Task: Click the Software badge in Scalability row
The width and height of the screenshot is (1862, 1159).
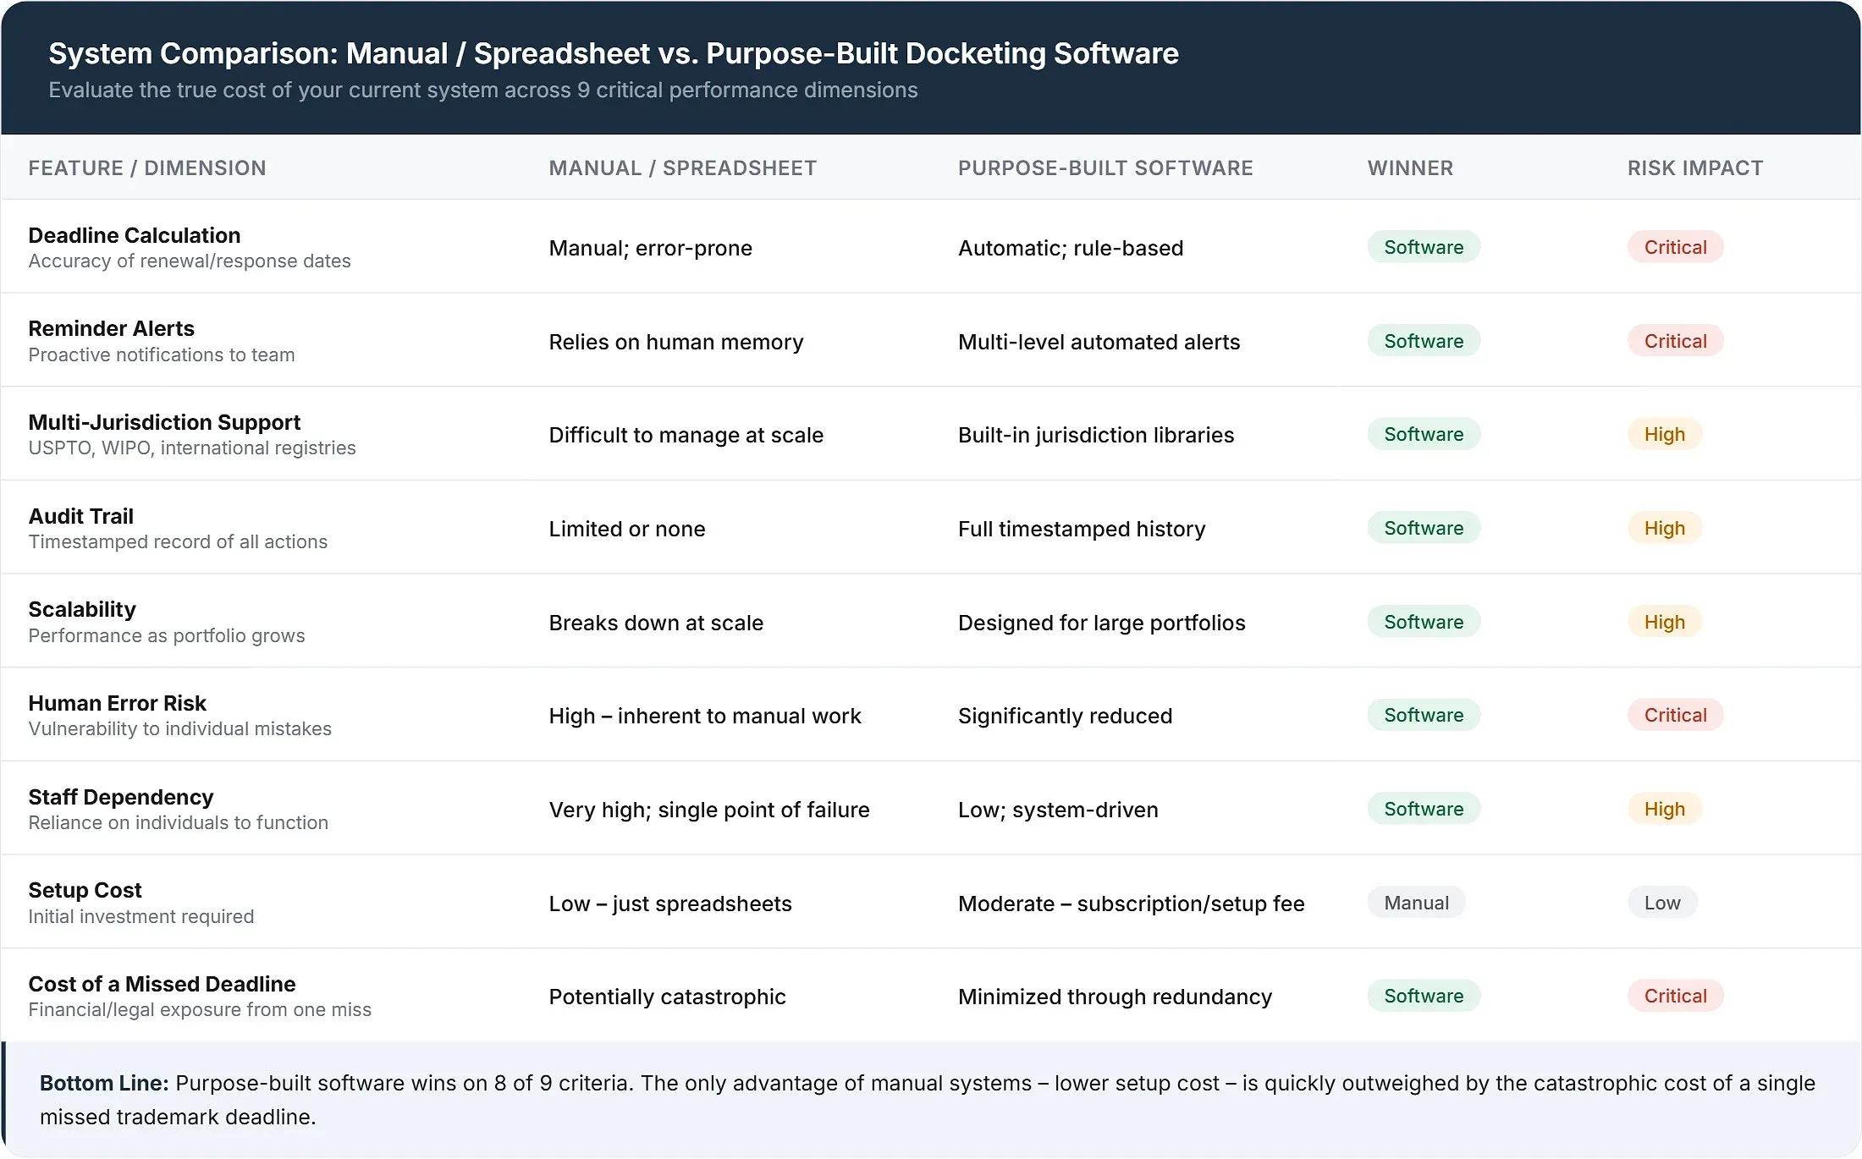Action: pos(1424,622)
